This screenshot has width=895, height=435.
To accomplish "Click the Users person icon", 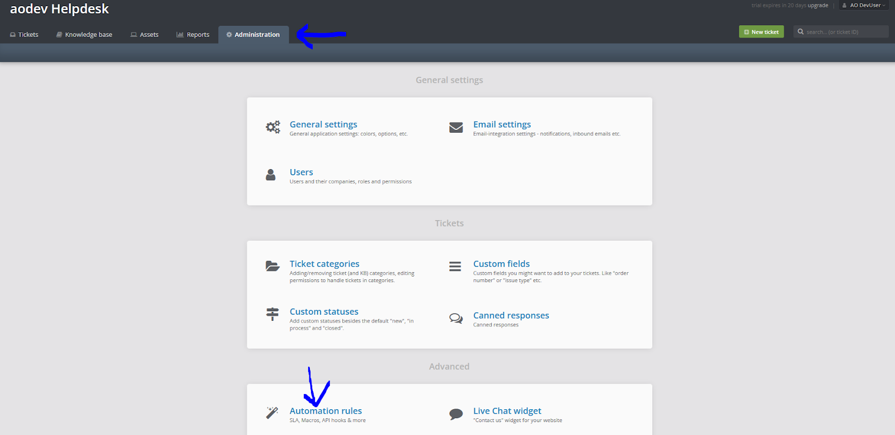I will [271, 175].
